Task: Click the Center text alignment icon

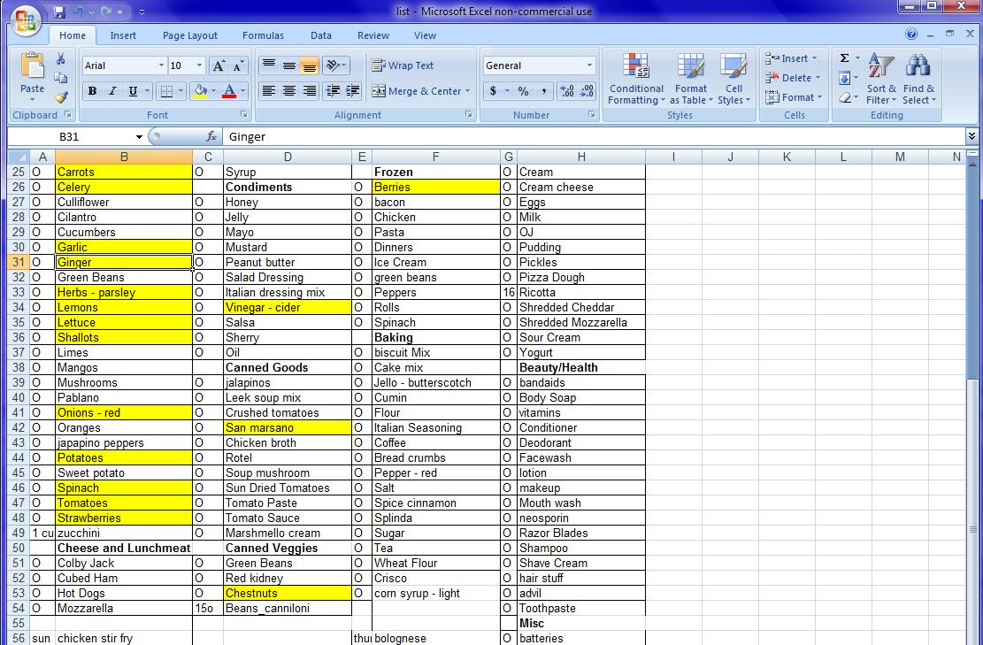Action: pos(288,91)
